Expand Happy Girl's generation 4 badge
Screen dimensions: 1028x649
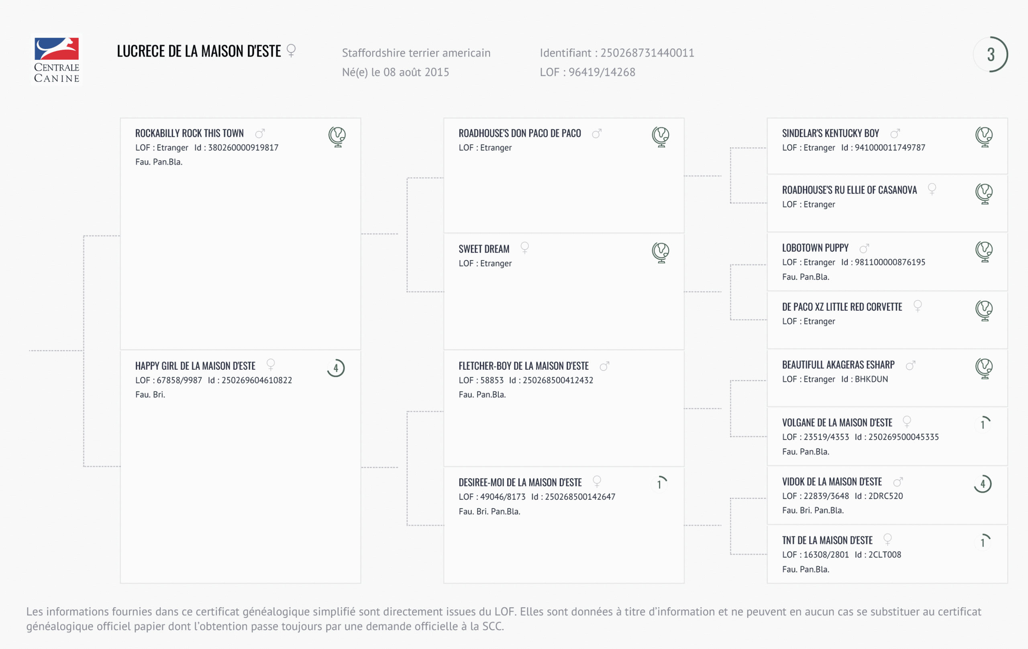point(336,368)
